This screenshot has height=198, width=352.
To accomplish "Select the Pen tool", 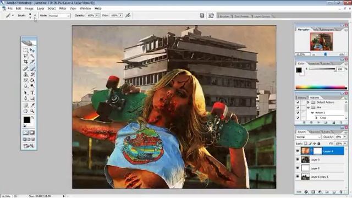I will [x=26, y=98].
